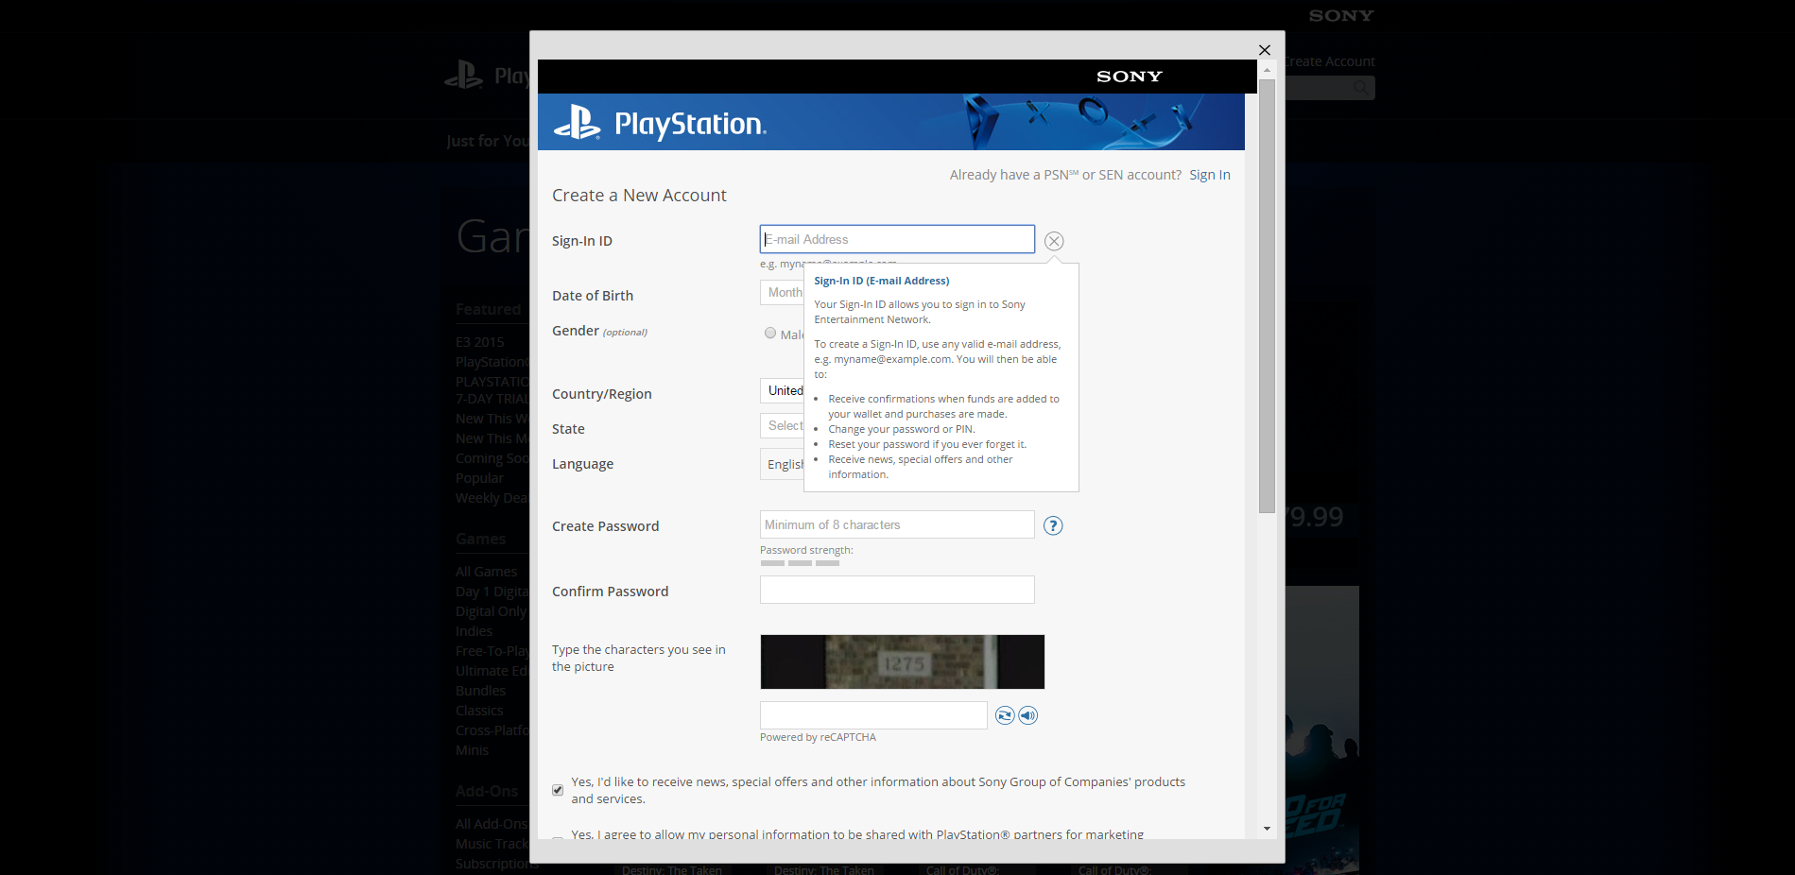Select the Male gender radio button
The image size is (1795, 875).
770,334
